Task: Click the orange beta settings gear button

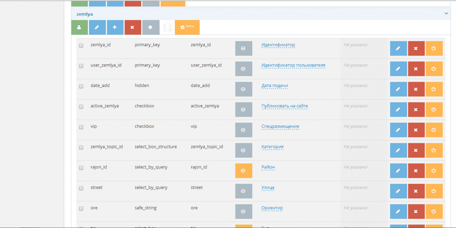Action: pyautogui.click(x=187, y=27)
